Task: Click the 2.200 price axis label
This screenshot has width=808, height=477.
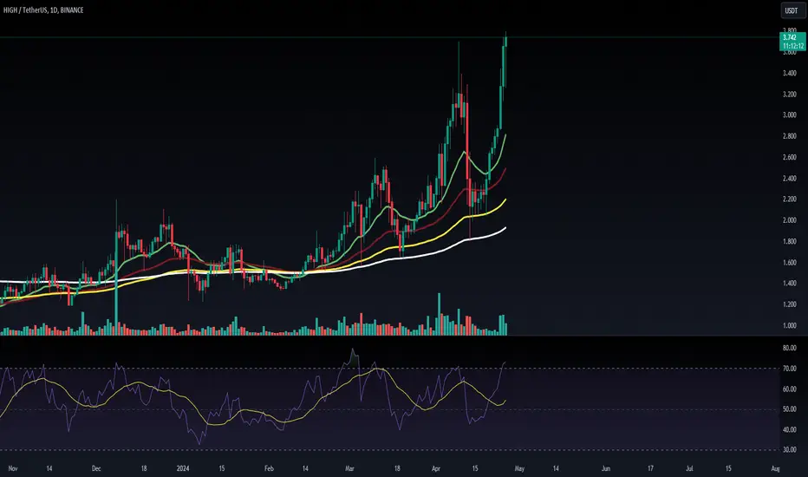Action: [790, 199]
